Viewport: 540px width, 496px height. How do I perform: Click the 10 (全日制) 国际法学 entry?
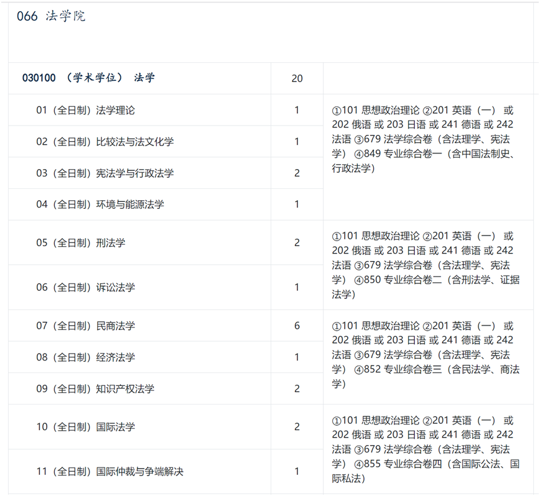(85, 427)
